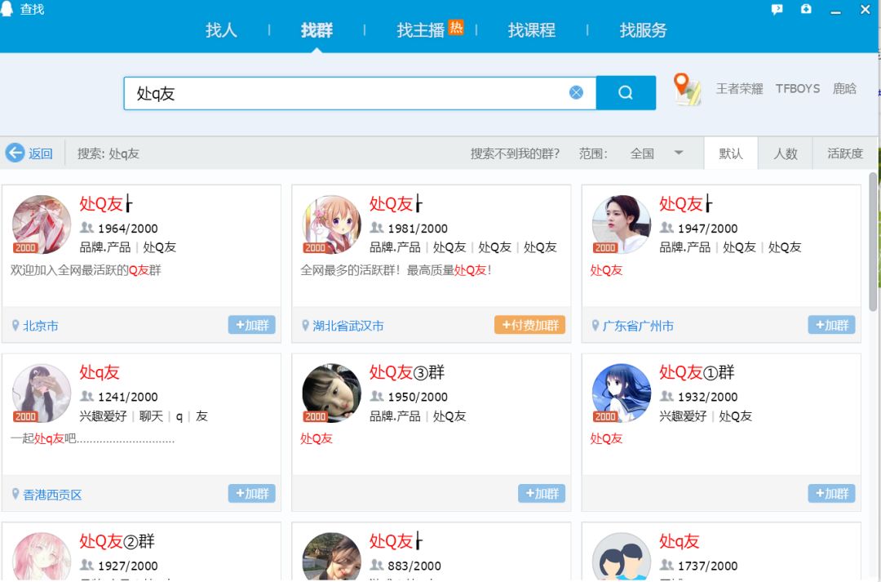The width and height of the screenshot is (881, 582).
Task: Click 返回 text link
Action: [x=41, y=153]
